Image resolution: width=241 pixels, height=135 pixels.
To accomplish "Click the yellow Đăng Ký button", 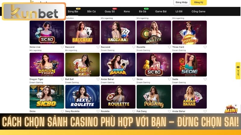I will click(x=199, y=2).
